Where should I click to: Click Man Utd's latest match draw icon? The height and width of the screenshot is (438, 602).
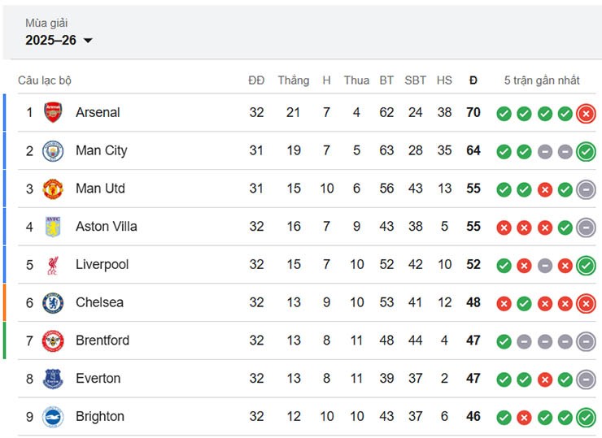586,189
